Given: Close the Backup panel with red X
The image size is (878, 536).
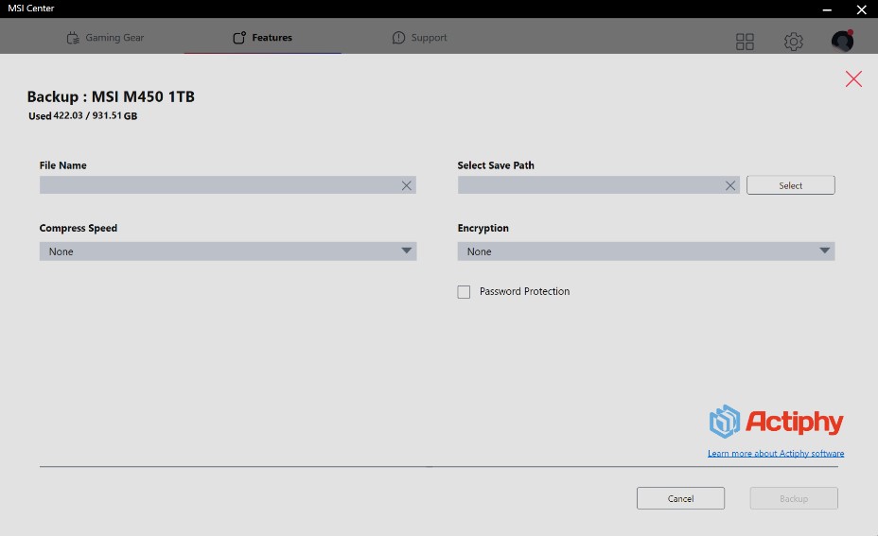Looking at the screenshot, I should tap(853, 79).
